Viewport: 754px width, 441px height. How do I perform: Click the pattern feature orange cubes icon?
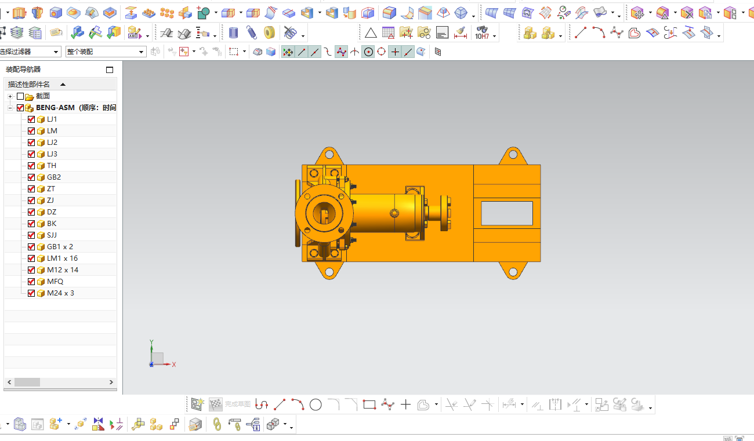[167, 12]
